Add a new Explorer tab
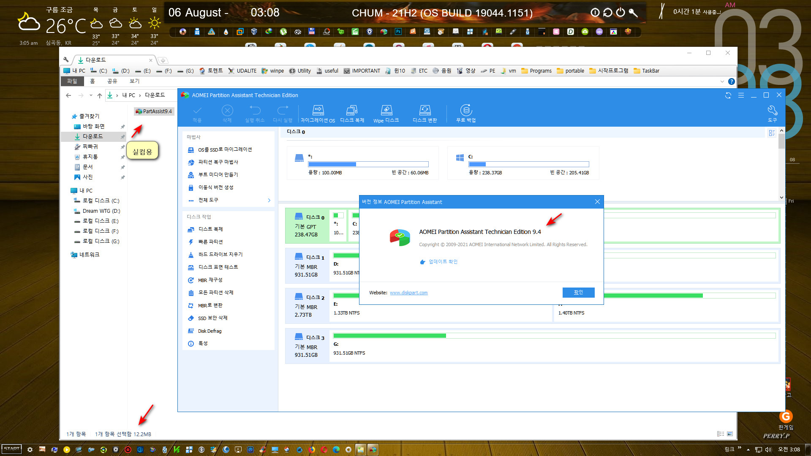811x456 pixels. [x=163, y=60]
